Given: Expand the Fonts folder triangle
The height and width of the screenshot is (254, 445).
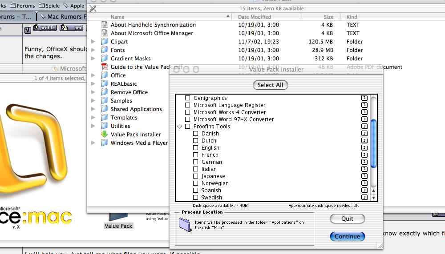Looking at the screenshot, I should (x=93, y=50).
